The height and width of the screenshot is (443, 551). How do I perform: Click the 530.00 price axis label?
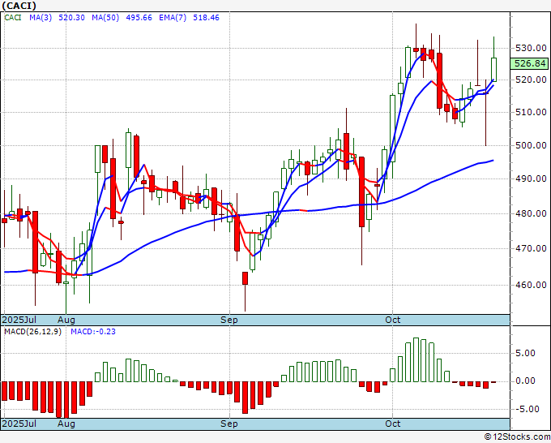531,48
